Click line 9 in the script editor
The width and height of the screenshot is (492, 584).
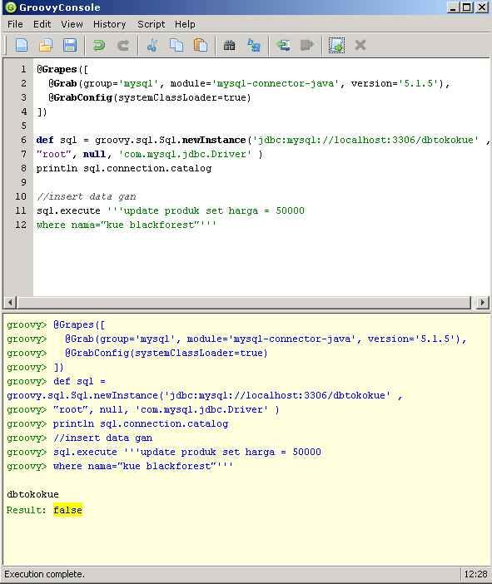(261, 182)
